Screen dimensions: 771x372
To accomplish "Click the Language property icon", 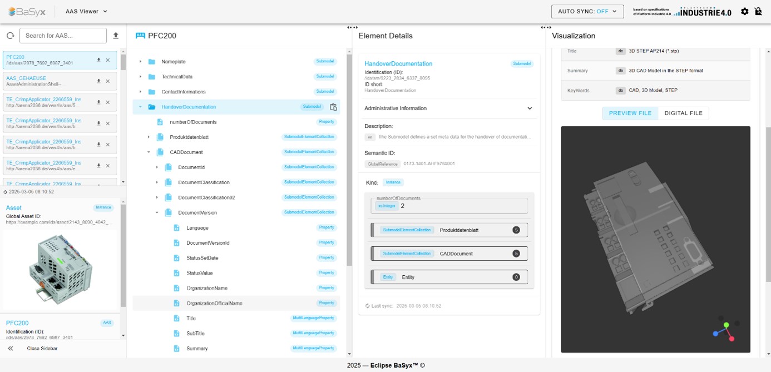I will click(x=177, y=227).
